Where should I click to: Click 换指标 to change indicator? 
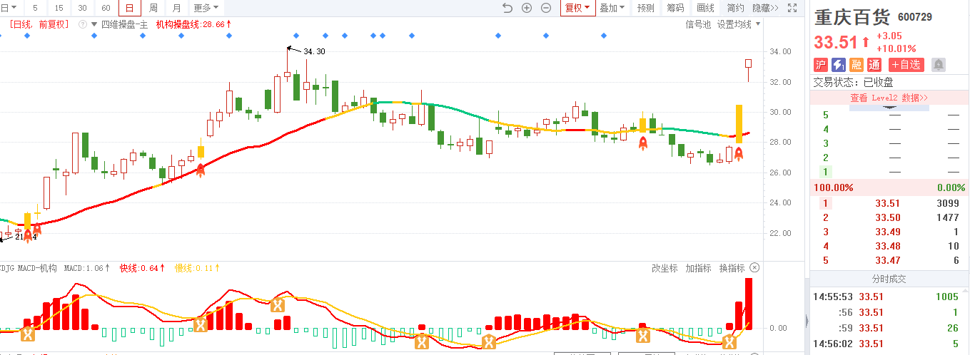732,268
